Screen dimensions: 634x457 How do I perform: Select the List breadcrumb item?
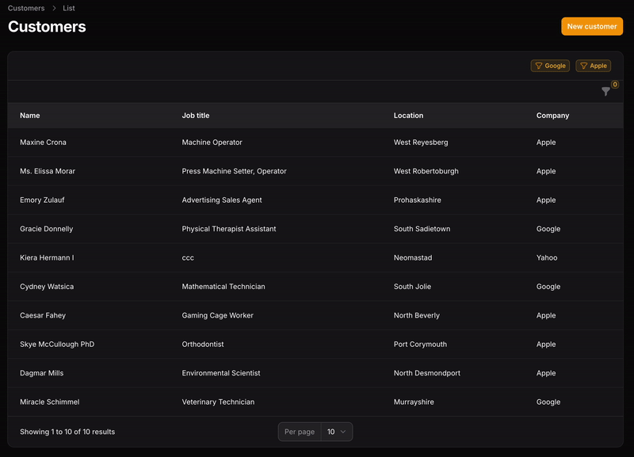coord(67,9)
